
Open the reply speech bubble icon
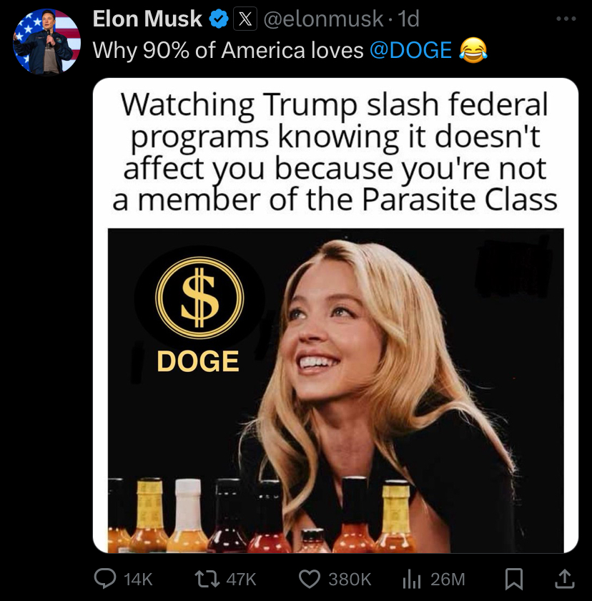click(x=105, y=578)
